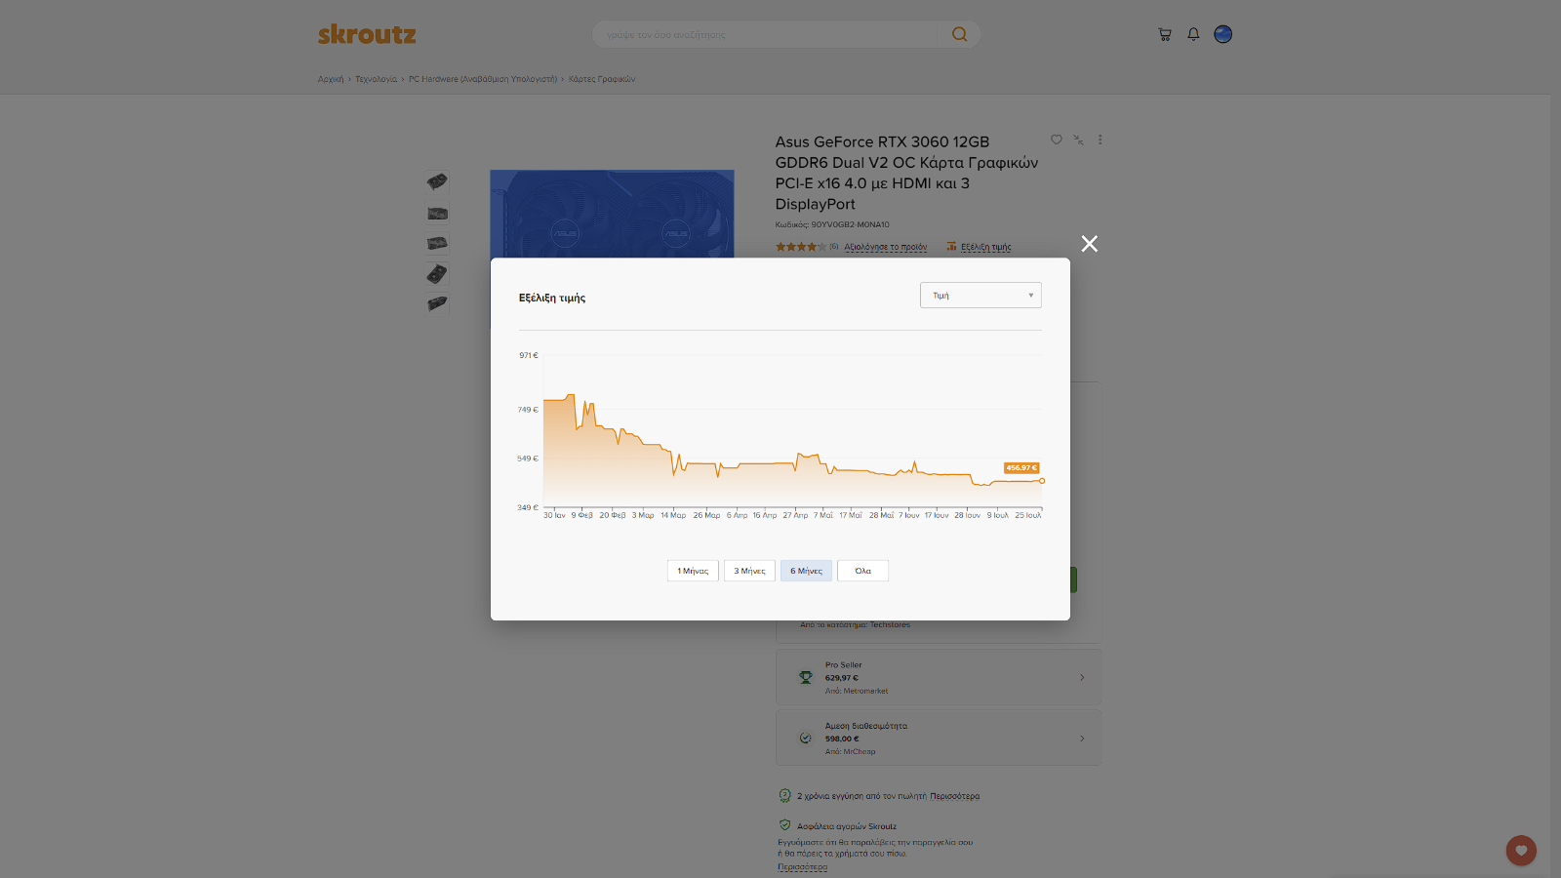The image size is (1561, 878).
Task: Select the 6 Μήνες range
Action: pos(806,571)
